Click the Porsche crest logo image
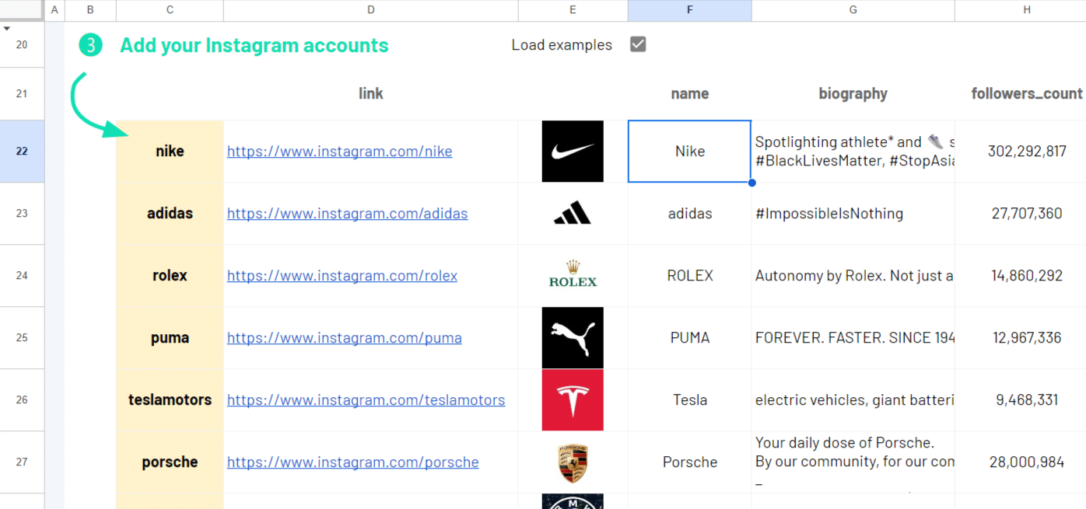The width and height of the screenshot is (1086, 509). tap(573, 462)
